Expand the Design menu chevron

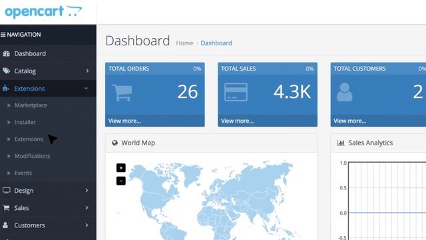[x=87, y=190]
